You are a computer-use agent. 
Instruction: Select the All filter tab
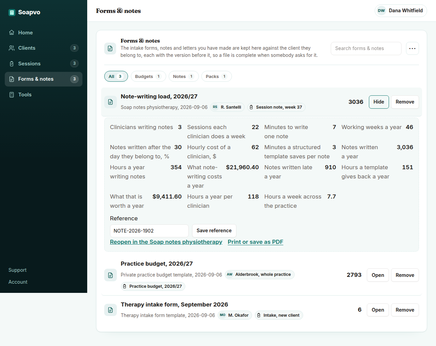(116, 76)
